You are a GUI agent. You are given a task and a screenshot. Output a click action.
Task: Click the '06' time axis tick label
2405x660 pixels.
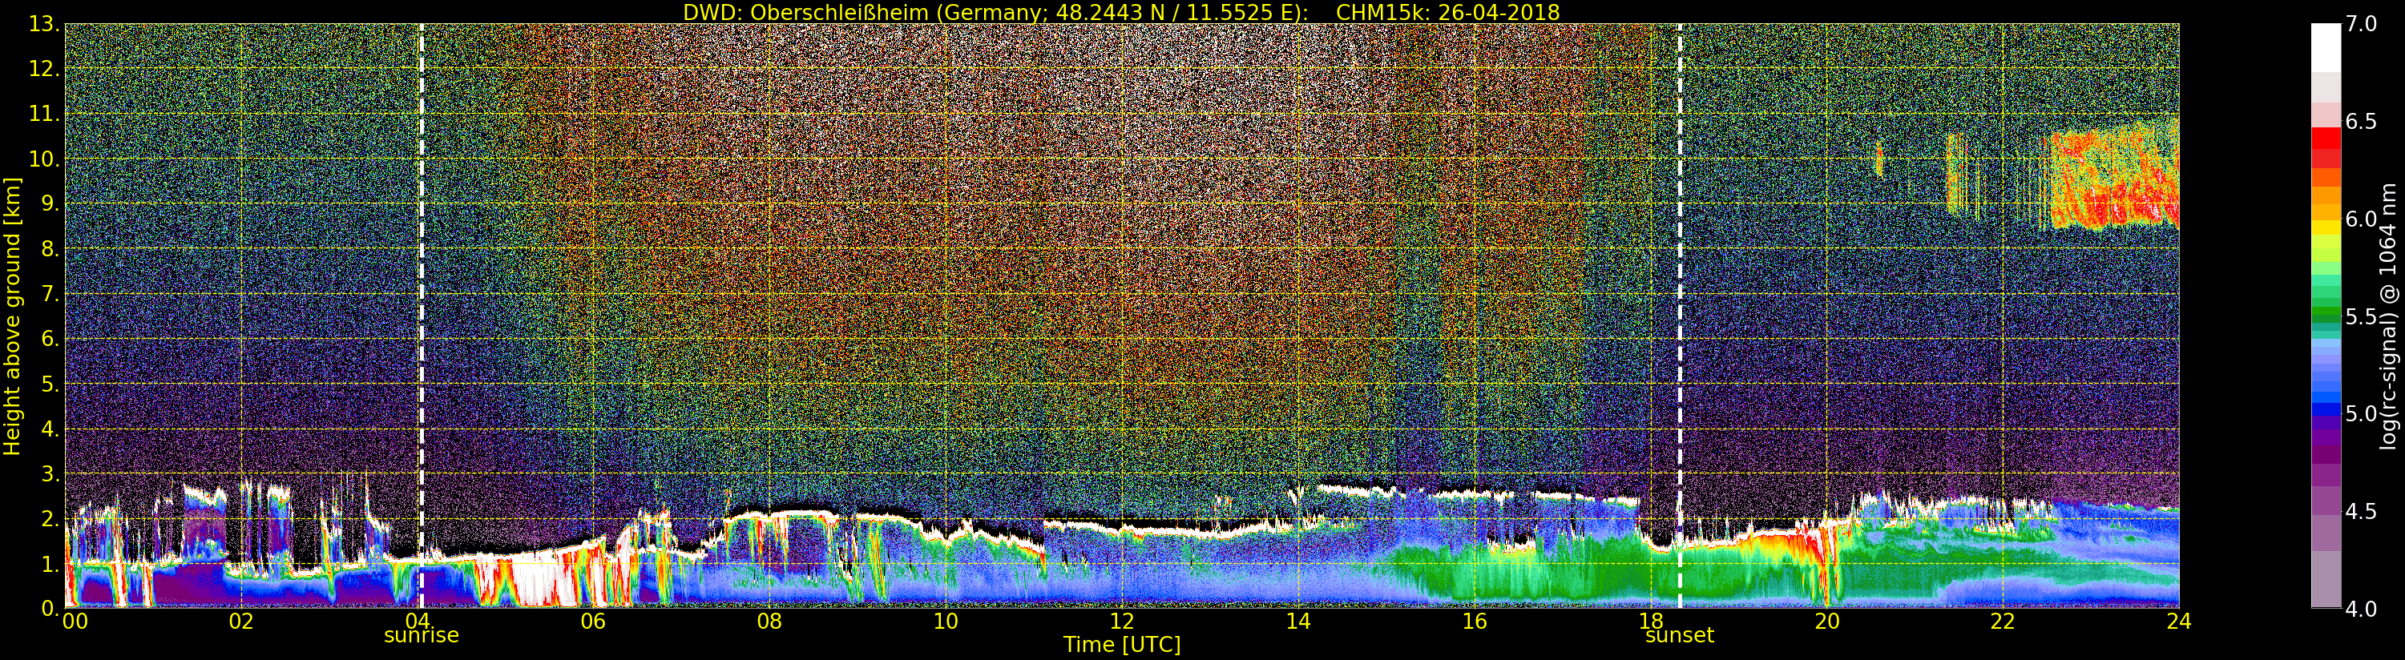point(593,622)
